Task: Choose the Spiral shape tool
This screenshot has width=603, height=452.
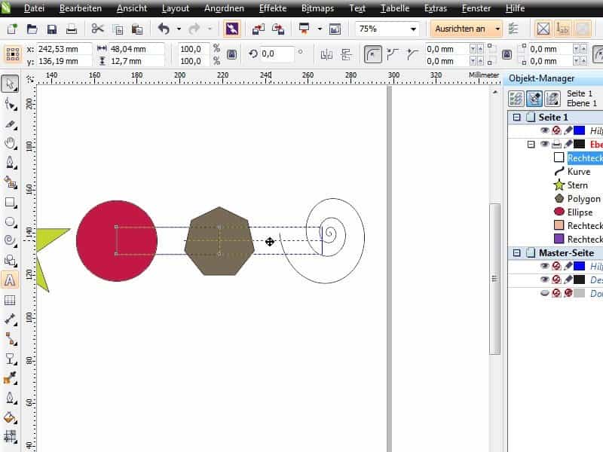Action: click(11, 241)
